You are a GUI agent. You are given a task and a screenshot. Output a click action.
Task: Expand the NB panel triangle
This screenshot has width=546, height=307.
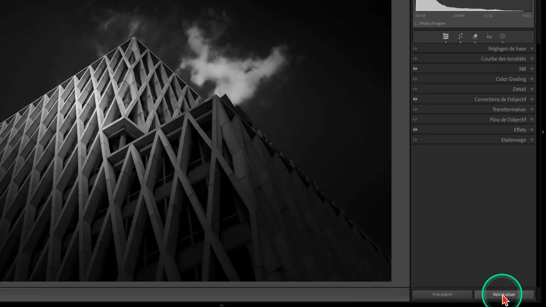531,69
